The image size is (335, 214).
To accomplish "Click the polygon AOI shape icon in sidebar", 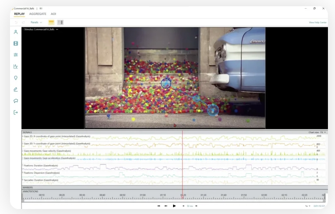I will (x=16, y=101).
